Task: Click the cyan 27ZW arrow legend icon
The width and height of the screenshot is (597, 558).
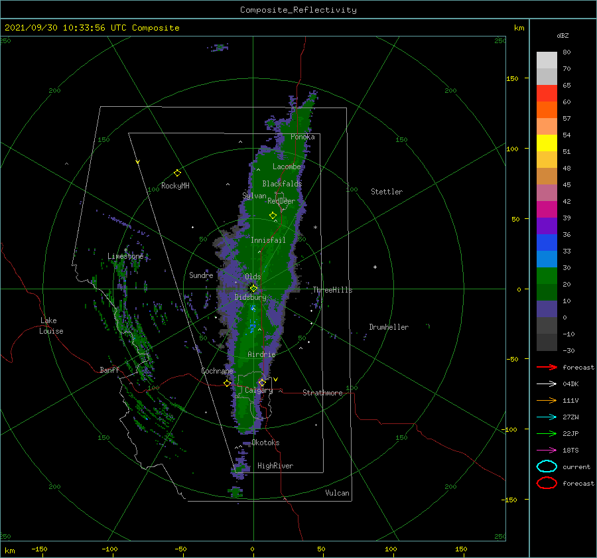Action: click(x=547, y=417)
